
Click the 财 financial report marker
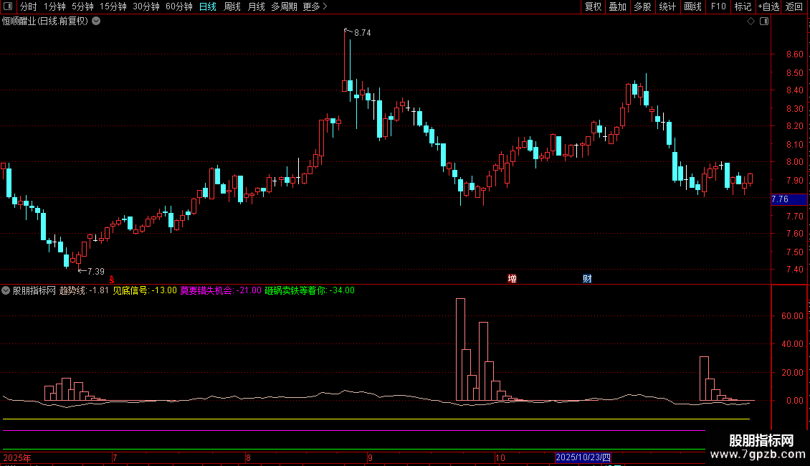point(587,279)
